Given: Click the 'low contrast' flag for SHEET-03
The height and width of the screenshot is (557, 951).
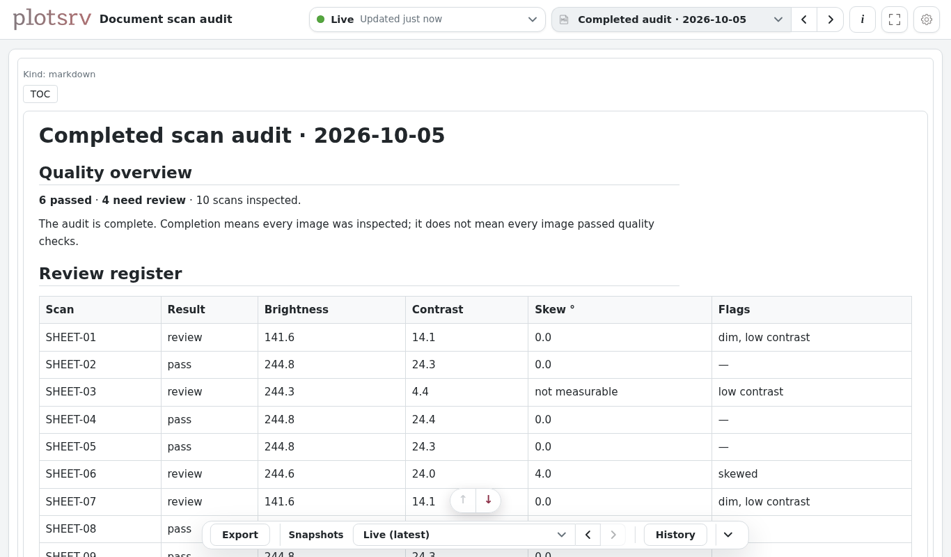Looking at the screenshot, I should [750, 392].
